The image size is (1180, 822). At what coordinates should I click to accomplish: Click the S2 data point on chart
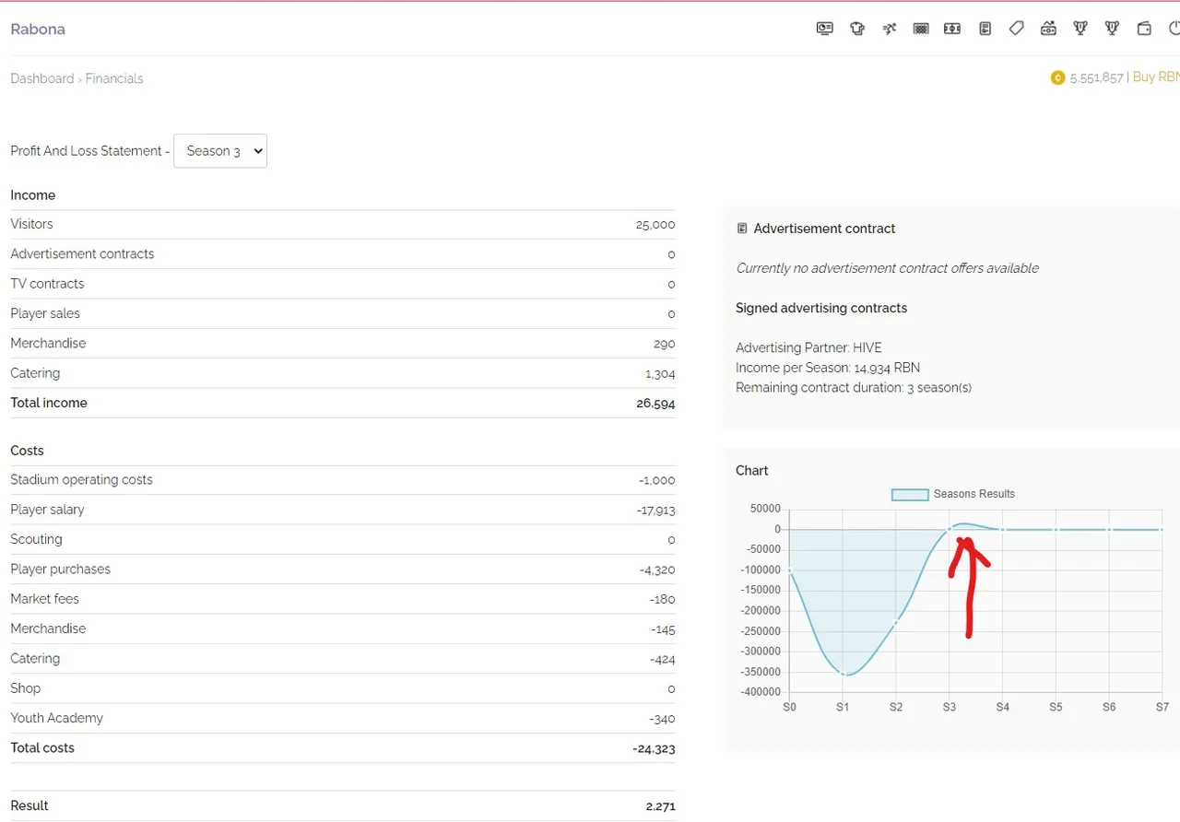pyautogui.click(x=896, y=623)
